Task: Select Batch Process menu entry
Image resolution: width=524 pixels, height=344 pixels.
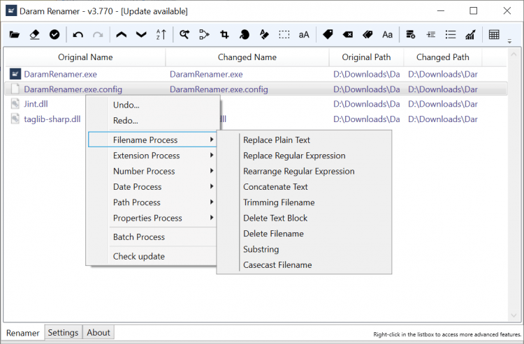Action: [152, 237]
